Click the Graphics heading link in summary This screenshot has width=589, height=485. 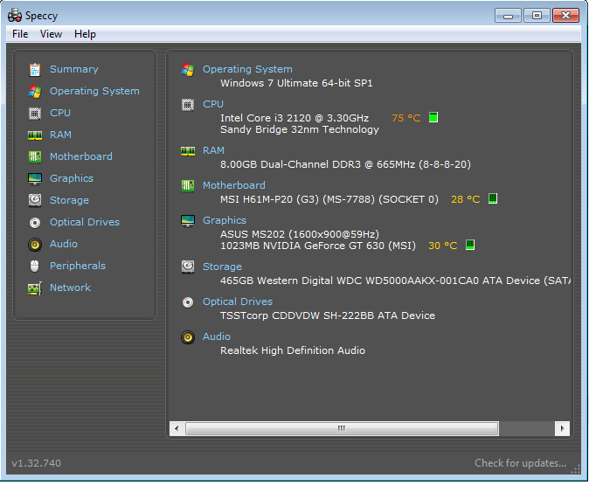[x=225, y=220]
